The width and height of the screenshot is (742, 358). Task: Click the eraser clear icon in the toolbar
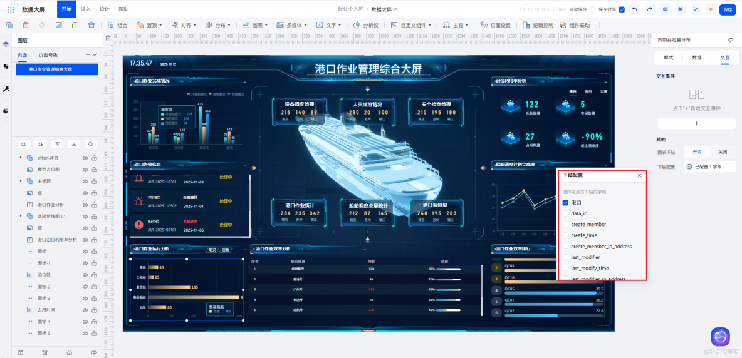pos(42,25)
